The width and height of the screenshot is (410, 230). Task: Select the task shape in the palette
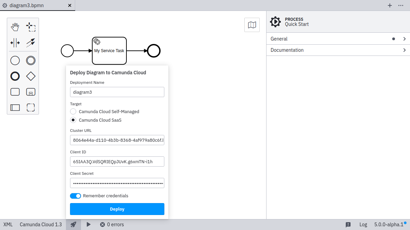click(x=15, y=92)
